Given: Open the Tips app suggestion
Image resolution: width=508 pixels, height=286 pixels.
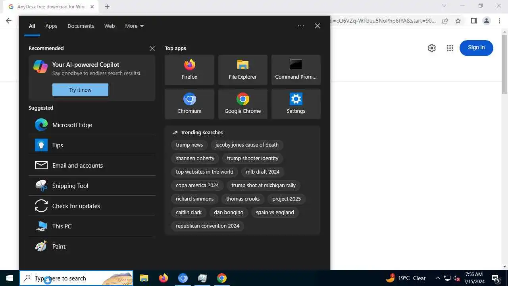Looking at the screenshot, I should click(92, 145).
